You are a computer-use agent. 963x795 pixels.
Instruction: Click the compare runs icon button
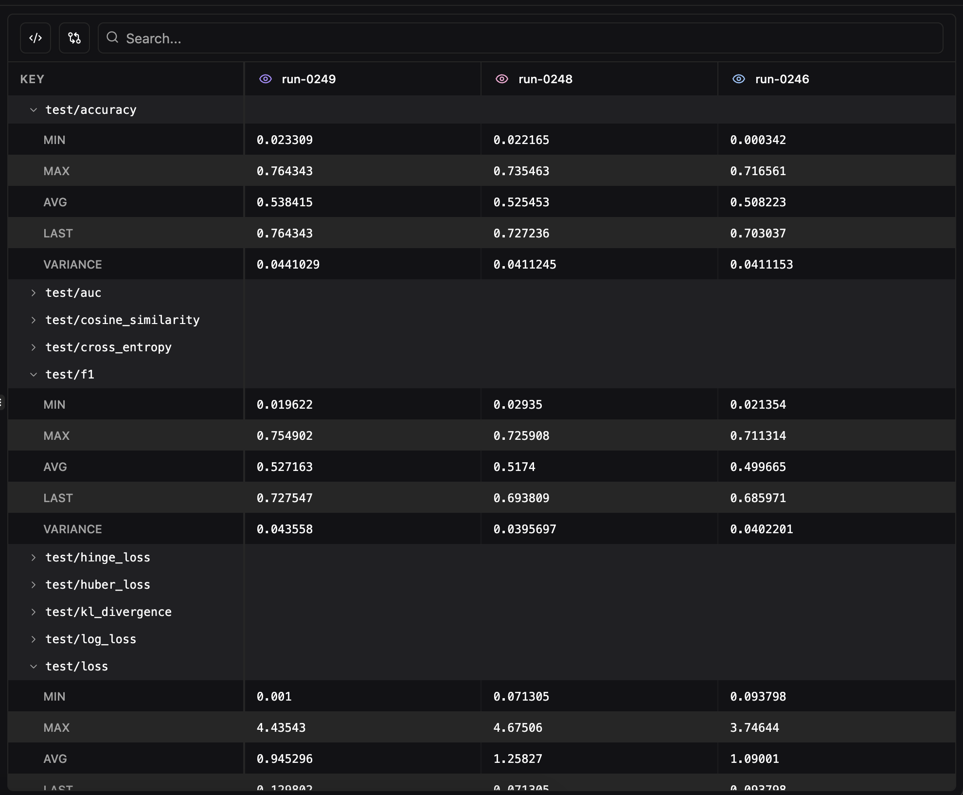click(x=74, y=38)
